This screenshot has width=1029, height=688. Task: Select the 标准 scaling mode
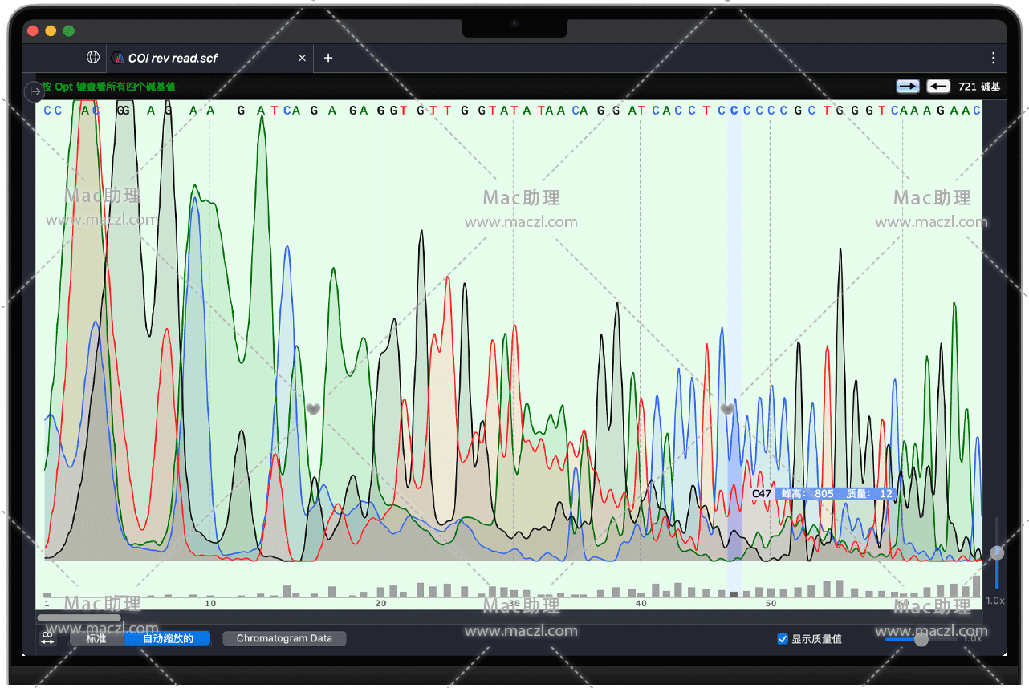coord(96,638)
